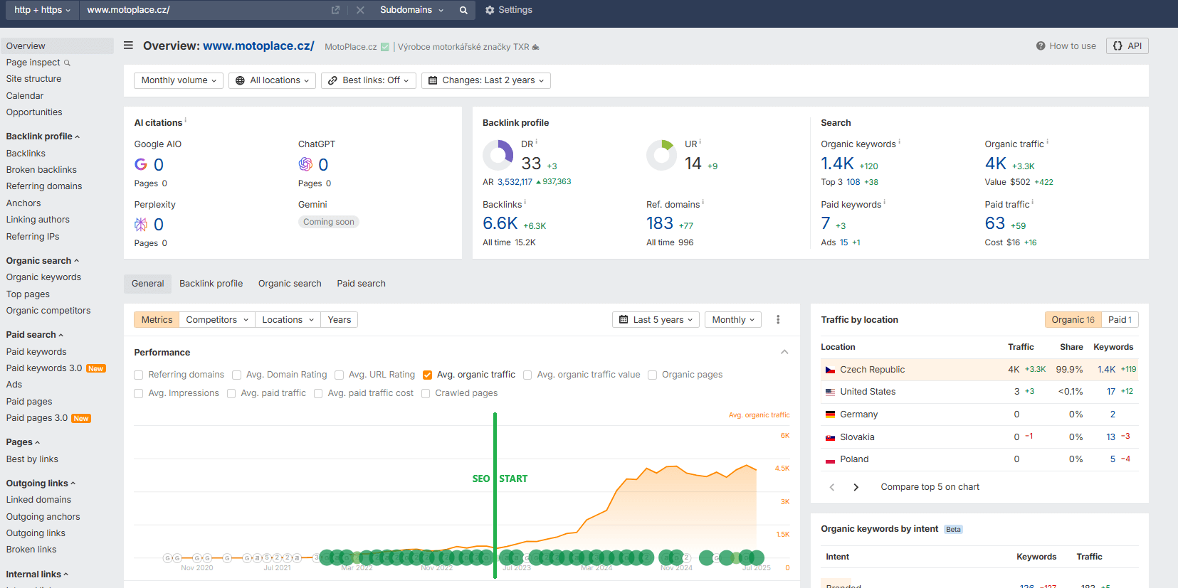Expand the Last 5 years date range
The width and height of the screenshot is (1178, 588).
(x=656, y=320)
